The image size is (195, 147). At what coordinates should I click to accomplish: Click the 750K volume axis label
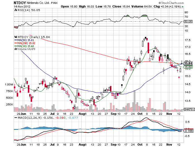[x=9, y=91]
